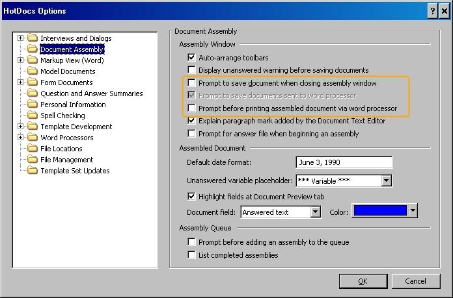Open the Color dropdown arrow
The width and height of the screenshot is (453, 298).
[x=413, y=210]
